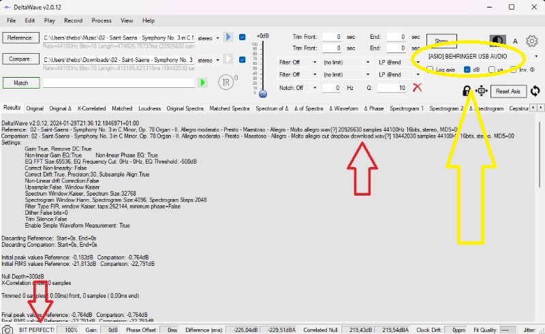This screenshot has height=334, width=545.
Task: Click the Notch frequency Hz field
Action: [x=332, y=88]
